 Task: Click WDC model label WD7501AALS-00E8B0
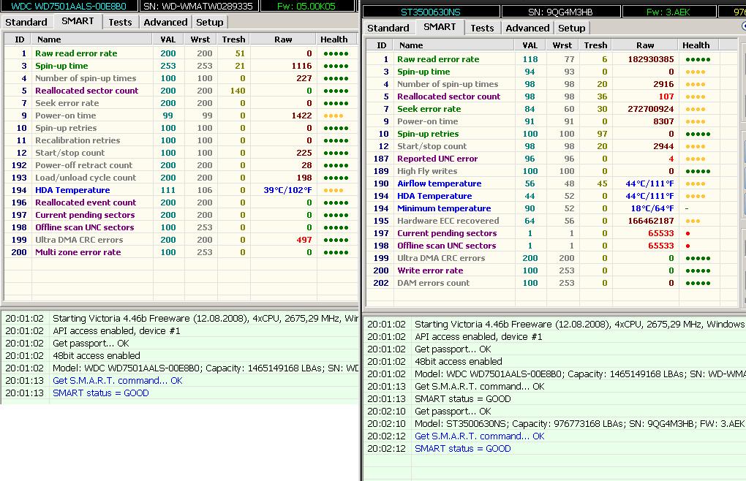tap(69, 6)
